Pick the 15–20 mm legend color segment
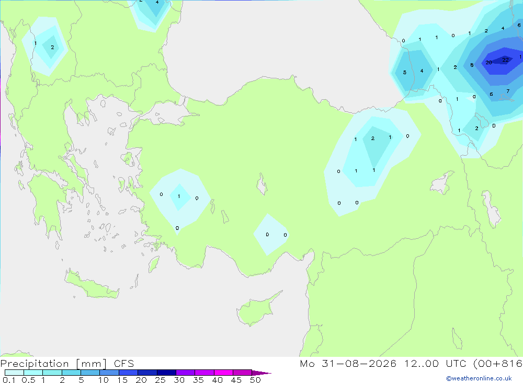This screenshot has width=523, height=383. (128, 373)
